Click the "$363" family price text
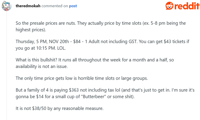 pos(74,90)
